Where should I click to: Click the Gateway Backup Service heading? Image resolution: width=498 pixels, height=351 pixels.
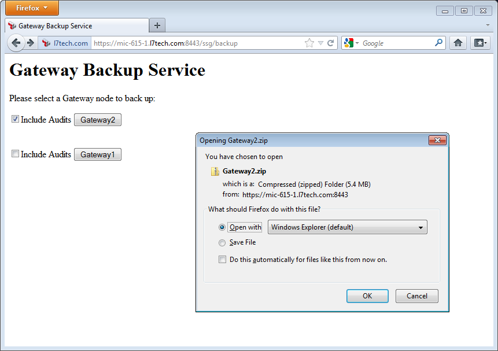coord(108,70)
